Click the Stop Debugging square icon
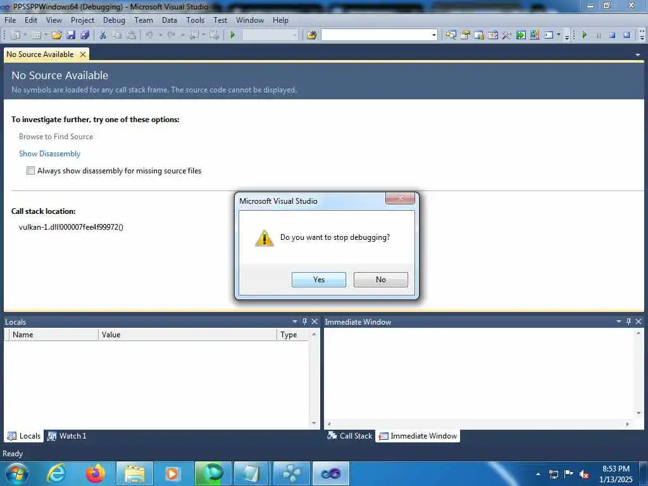The height and width of the screenshot is (486, 648). pos(613,35)
